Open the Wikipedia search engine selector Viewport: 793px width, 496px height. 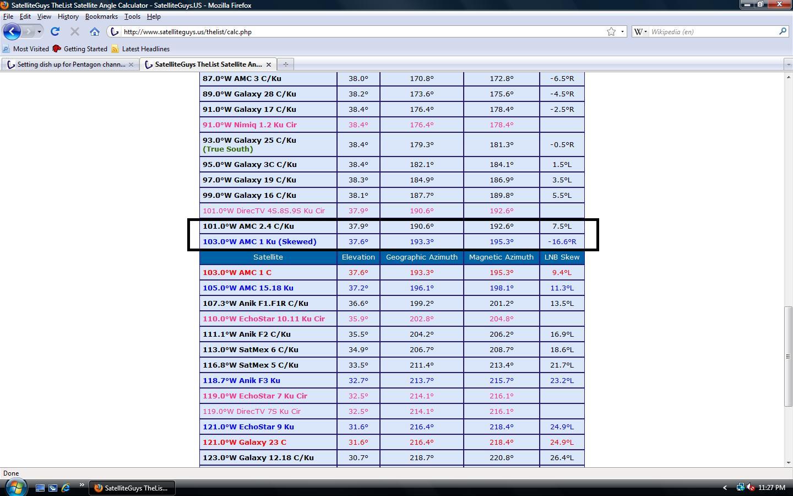(x=640, y=31)
